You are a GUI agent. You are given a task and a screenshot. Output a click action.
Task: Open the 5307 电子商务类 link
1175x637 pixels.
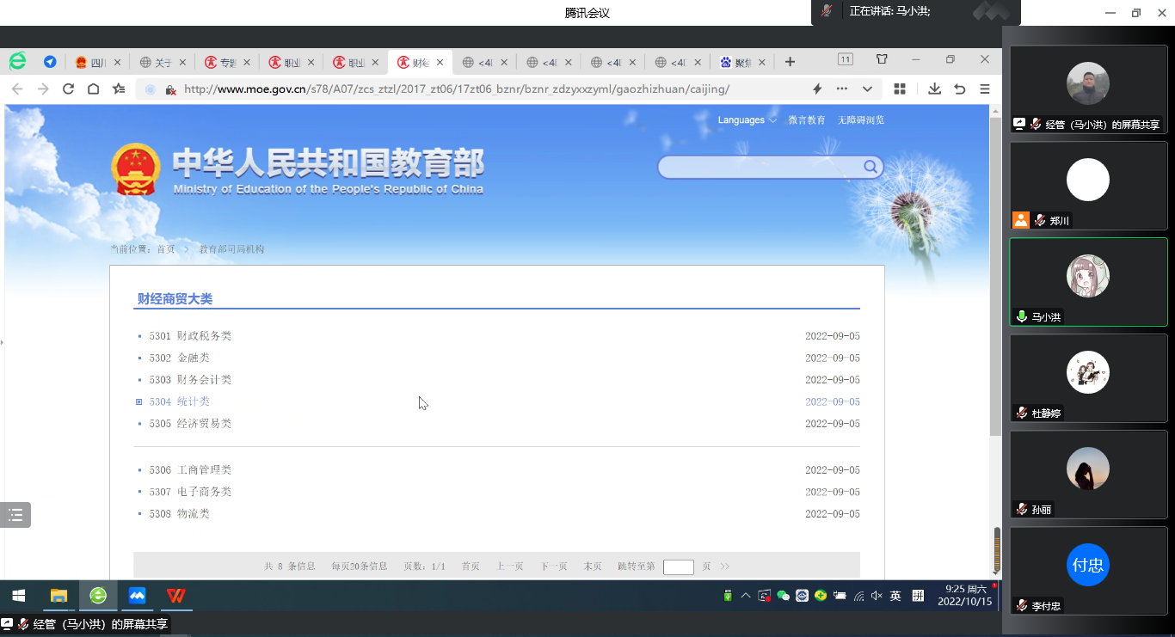pyautogui.click(x=204, y=492)
